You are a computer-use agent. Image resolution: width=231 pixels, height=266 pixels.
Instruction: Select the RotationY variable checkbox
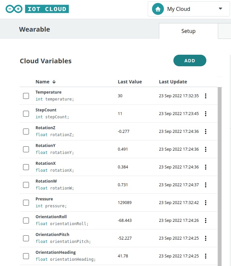(x=26, y=149)
